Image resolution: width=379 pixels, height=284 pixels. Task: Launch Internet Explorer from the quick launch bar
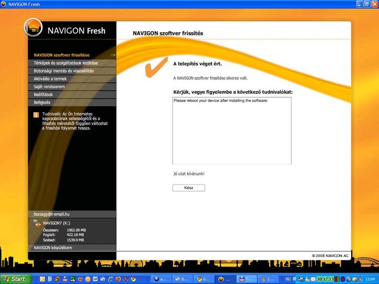tap(110, 279)
